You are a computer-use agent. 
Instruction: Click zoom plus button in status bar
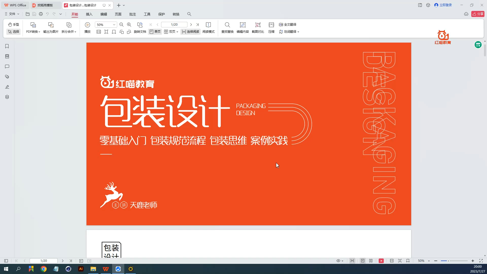point(473,261)
